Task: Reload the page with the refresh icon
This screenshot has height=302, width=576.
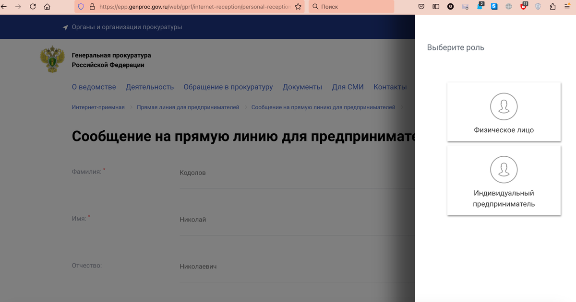Action: pyautogui.click(x=33, y=7)
